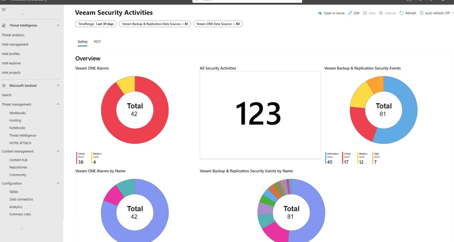Image resolution: width=454 pixels, height=242 pixels.
Task: Click the Refresh icon in toolbar
Action: [x=402, y=13]
